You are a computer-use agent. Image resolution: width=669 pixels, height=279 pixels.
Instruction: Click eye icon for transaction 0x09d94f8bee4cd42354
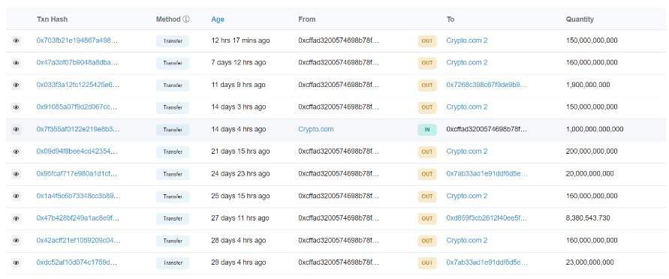[17, 151]
